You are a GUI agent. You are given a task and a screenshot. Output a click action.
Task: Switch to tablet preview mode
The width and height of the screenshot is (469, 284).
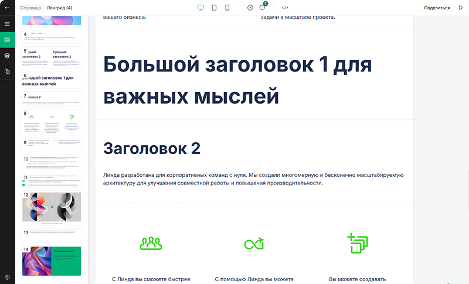214,8
